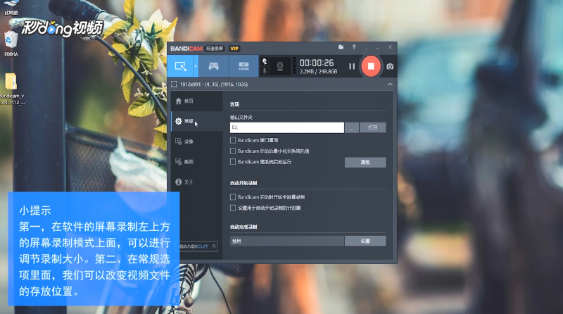
Task: Toggle the mouse cursor effect icon
Action: click(x=265, y=61)
